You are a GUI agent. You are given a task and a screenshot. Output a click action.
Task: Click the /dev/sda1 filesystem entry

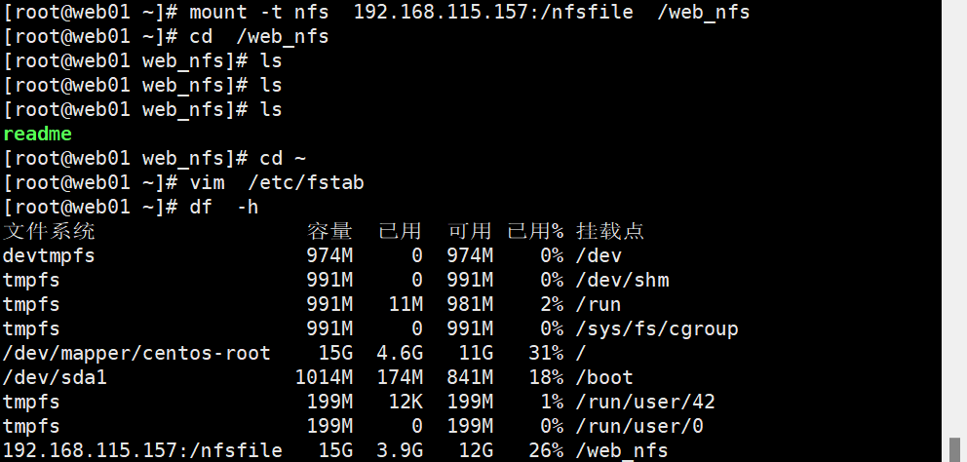[55, 377]
